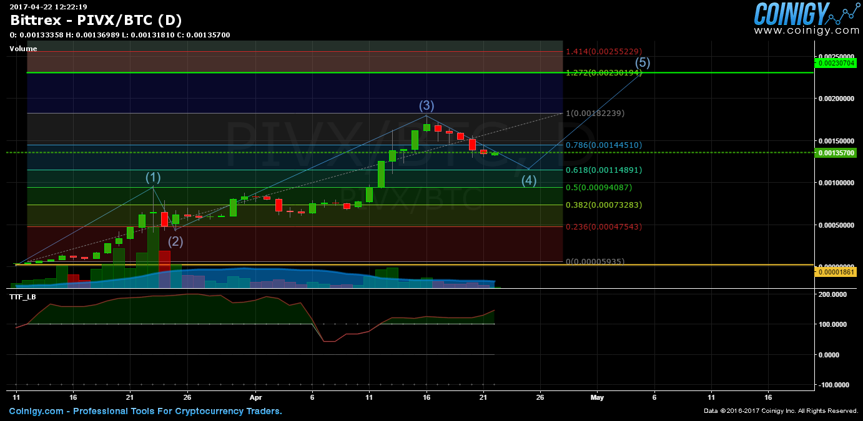Click the Elliott wave (2) label
Viewport: 863px width, 421px height.
pos(175,241)
